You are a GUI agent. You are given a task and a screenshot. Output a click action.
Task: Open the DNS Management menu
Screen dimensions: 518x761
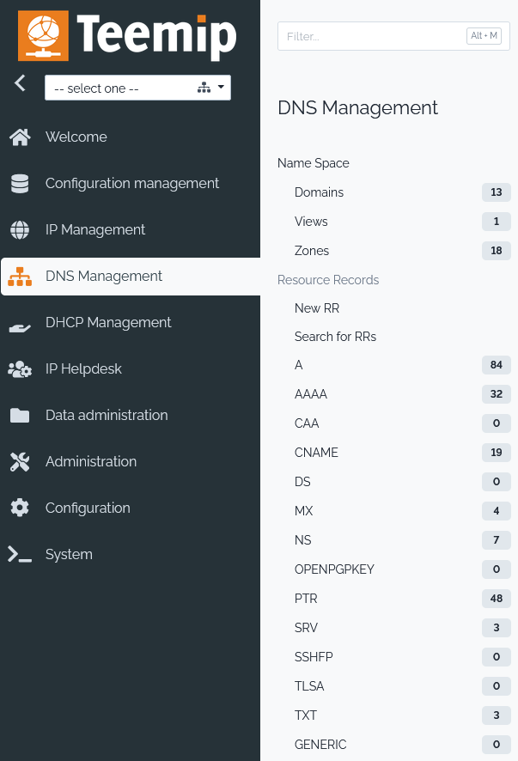pos(104,277)
